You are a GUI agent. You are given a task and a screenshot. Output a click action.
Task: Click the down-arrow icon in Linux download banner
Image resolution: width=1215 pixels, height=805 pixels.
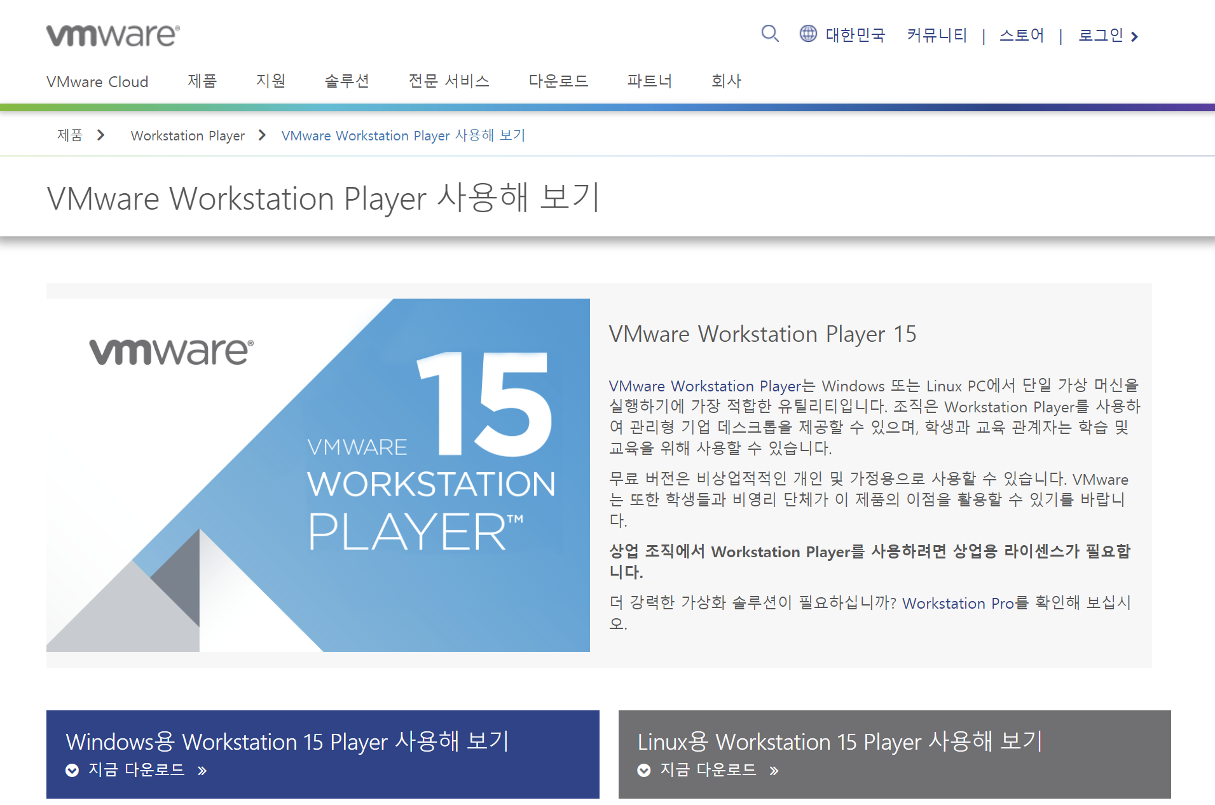point(644,770)
